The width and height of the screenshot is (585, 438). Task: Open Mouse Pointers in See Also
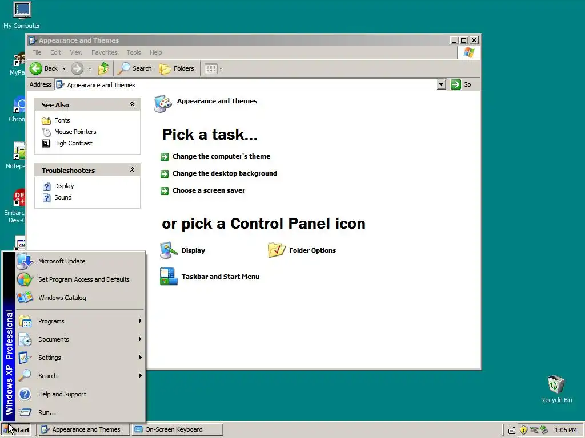coord(75,132)
